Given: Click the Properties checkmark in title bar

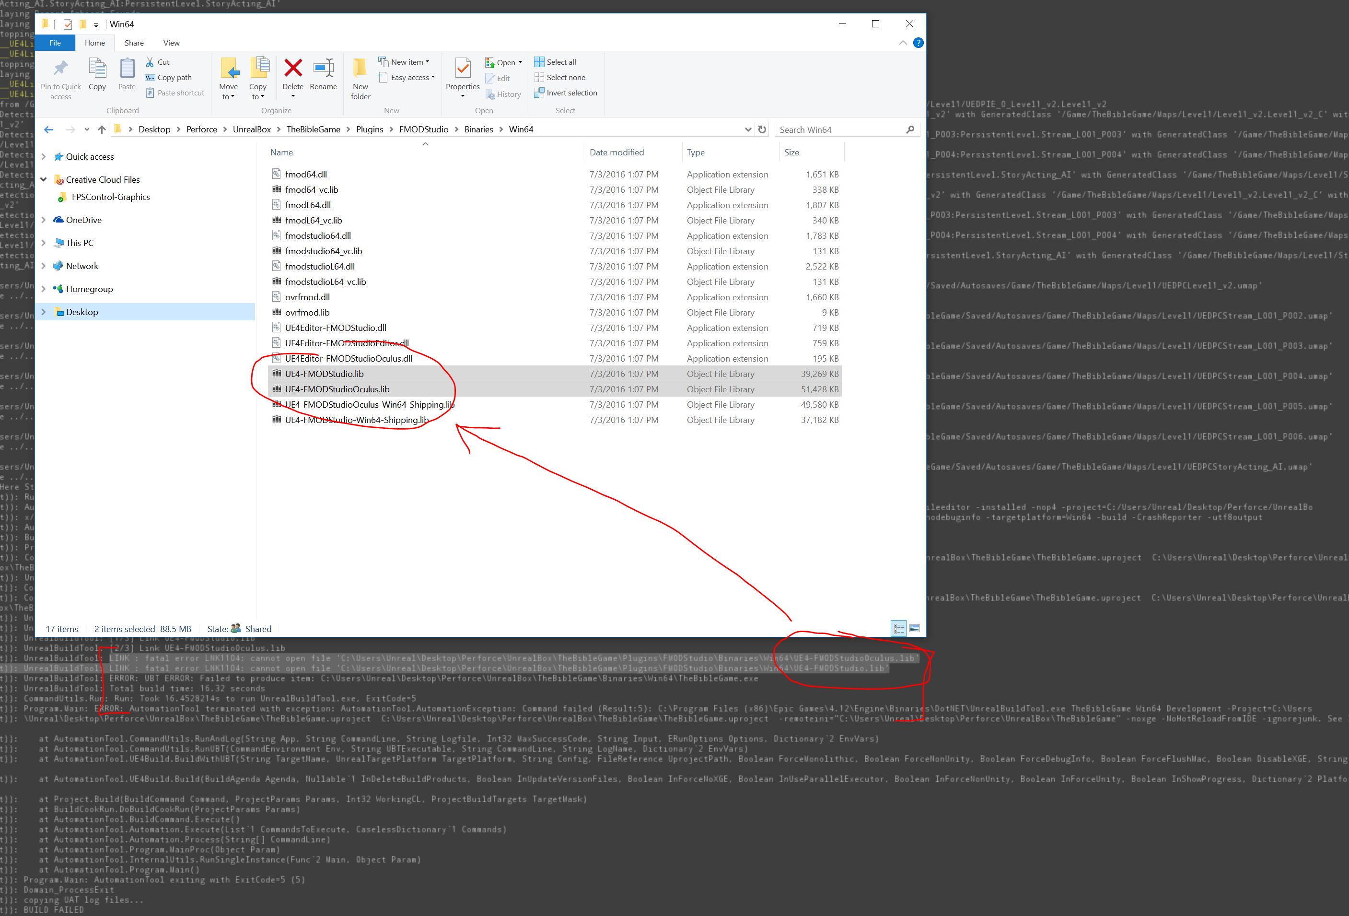Looking at the screenshot, I should point(67,24).
